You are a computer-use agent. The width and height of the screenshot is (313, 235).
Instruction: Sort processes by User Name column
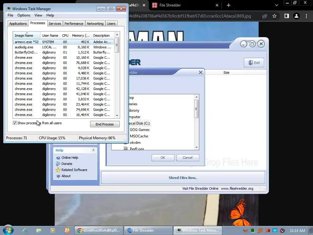(50, 35)
